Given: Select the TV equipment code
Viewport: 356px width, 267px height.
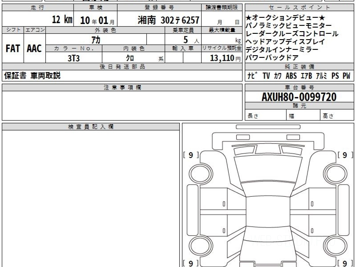Looking at the screenshot, I should click(266, 76).
